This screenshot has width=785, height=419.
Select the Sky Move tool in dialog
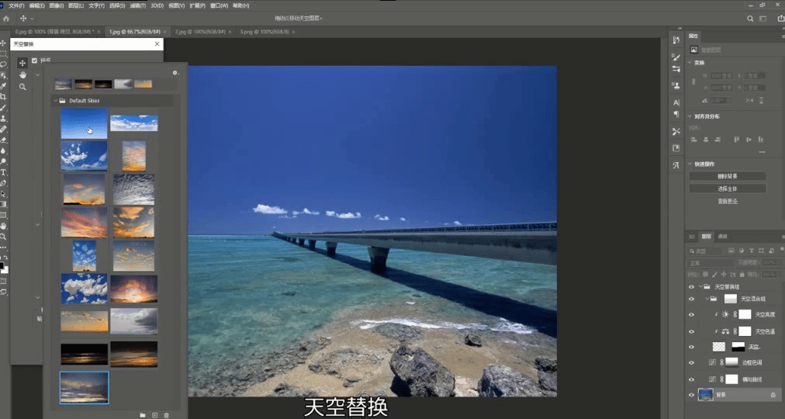[22, 63]
